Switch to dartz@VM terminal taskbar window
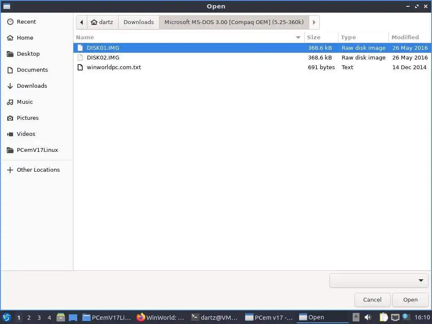This screenshot has width=432, height=324. [x=214, y=317]
